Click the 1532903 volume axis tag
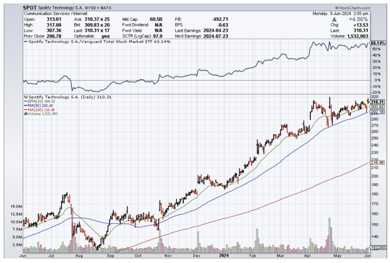The width and height of the screenshot is (390, 263). coord(378,248)
